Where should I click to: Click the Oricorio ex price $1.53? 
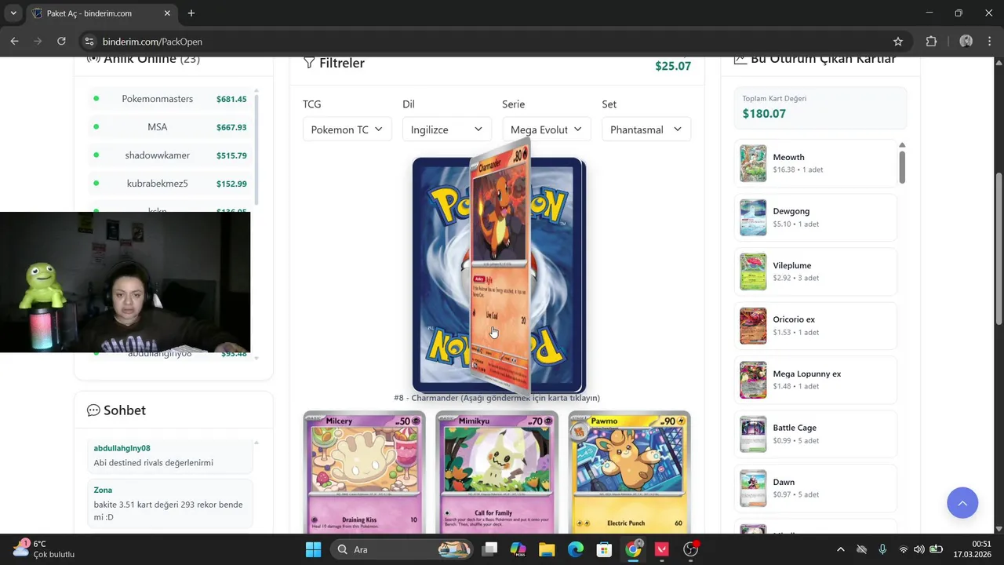pos(782,332)
